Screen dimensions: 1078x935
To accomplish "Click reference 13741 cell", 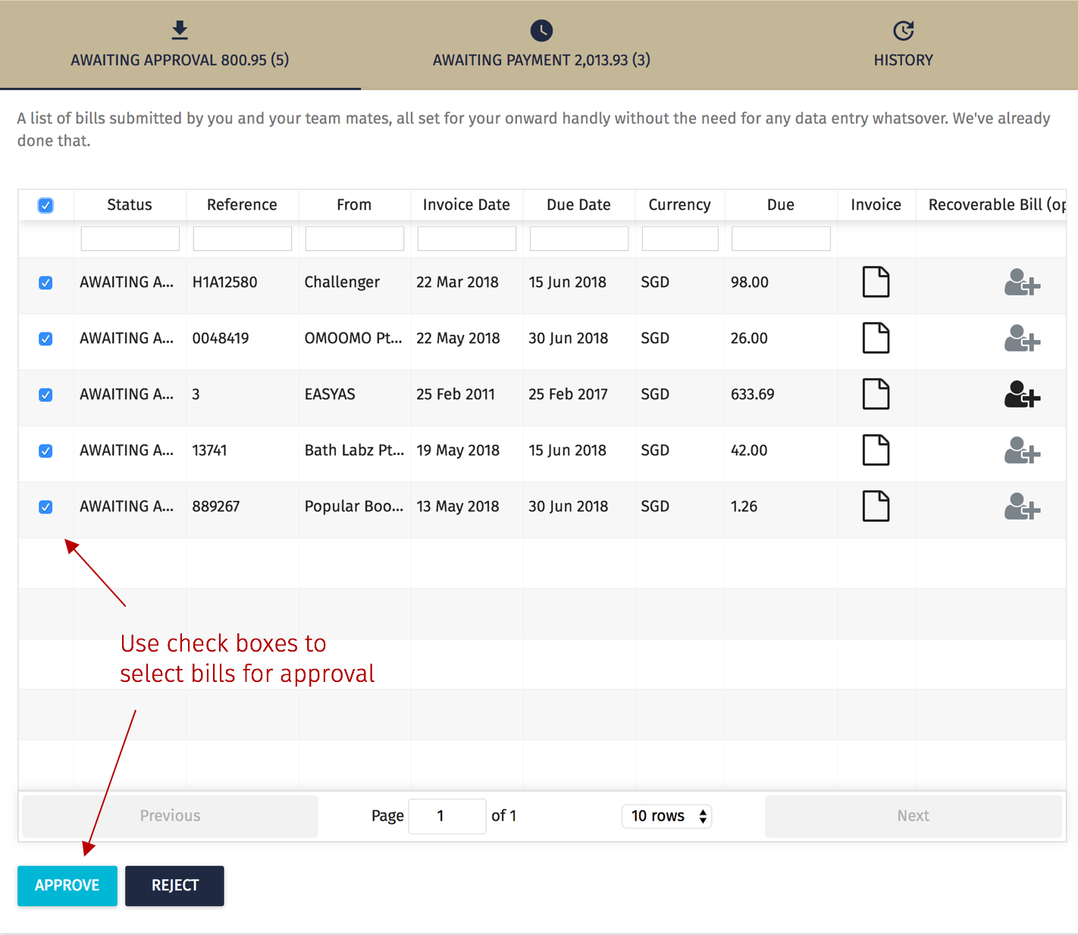I will click(209, 450).
